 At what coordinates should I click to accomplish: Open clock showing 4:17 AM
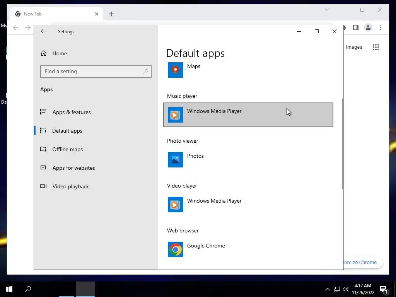pyautogui.click(x=363, y=289)
